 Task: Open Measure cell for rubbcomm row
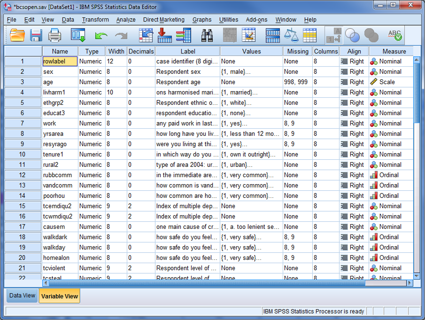point(391,175)
